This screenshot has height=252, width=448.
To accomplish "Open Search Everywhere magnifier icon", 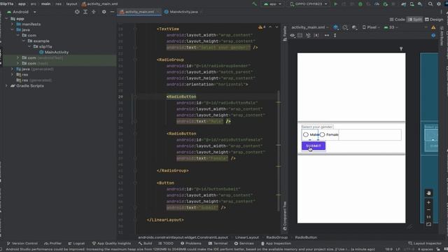I will pyautogui.click(x=430, y=4).
